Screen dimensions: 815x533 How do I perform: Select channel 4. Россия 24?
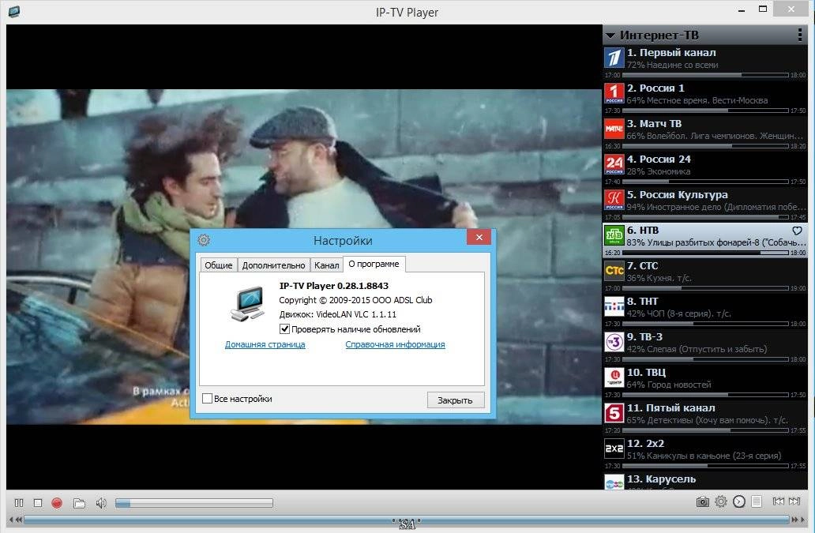point(704,168)
